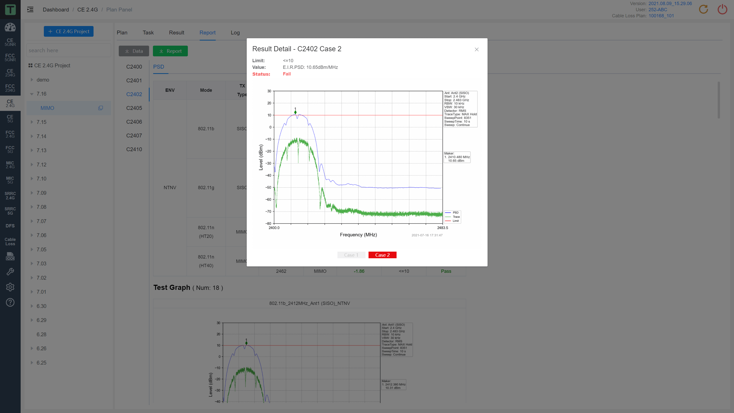The width and height of the screenshot is (734, 413).
Task: Click the T application logo
Action: pyautogui.click(x=10, y=10)
